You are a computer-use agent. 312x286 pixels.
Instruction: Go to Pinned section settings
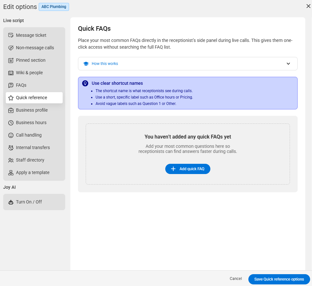34,60
